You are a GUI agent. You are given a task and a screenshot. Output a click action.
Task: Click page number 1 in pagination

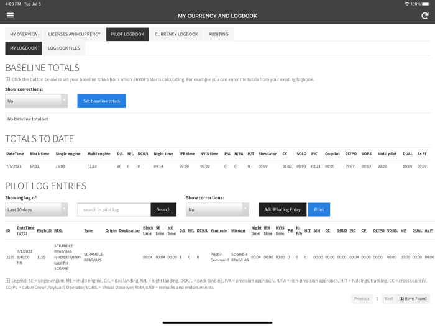pyautogui.click(x=377, y=299)
